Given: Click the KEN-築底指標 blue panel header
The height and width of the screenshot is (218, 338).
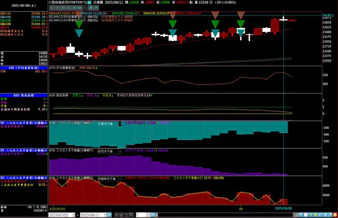Looking at the screenshot, I should 24,96.
